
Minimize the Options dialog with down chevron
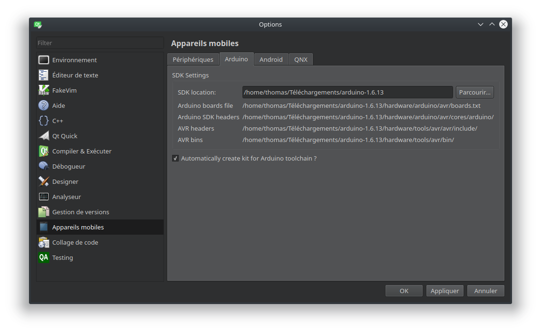click(480, 25)
